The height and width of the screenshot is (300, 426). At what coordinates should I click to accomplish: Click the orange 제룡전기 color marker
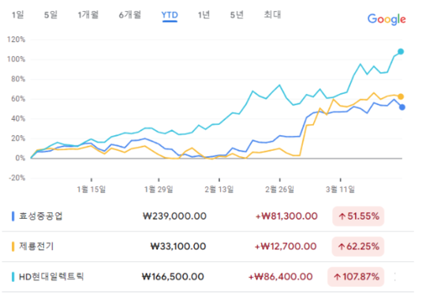coord(13,246)
